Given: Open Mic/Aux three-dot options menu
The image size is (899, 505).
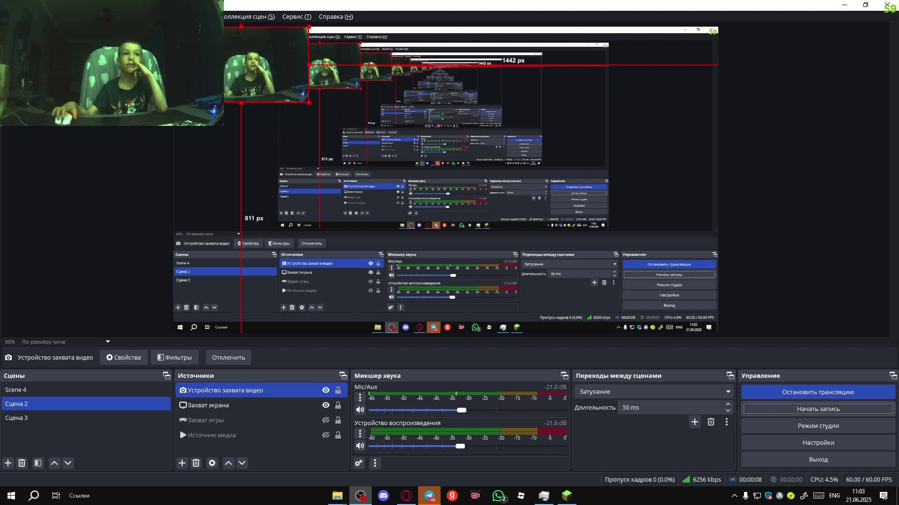Looking at the screenshot, I should [360, 397].
